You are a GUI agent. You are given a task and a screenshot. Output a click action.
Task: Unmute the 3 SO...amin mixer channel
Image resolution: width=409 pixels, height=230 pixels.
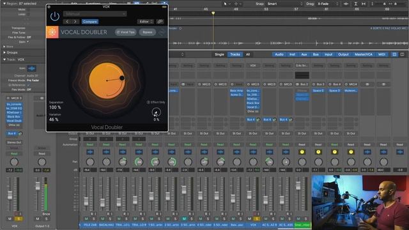[184, 218]
